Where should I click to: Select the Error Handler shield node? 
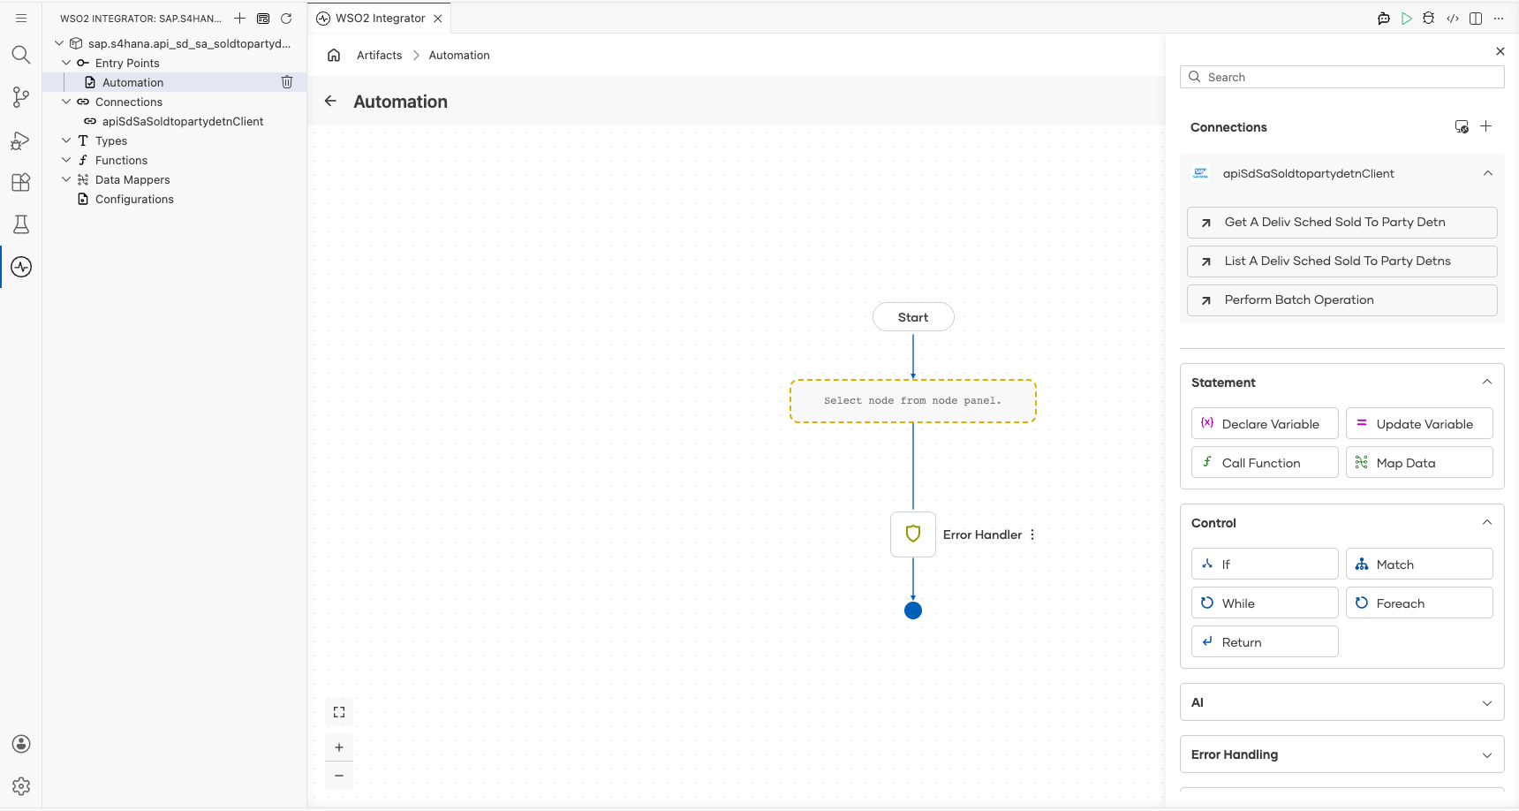pos(913,534)
